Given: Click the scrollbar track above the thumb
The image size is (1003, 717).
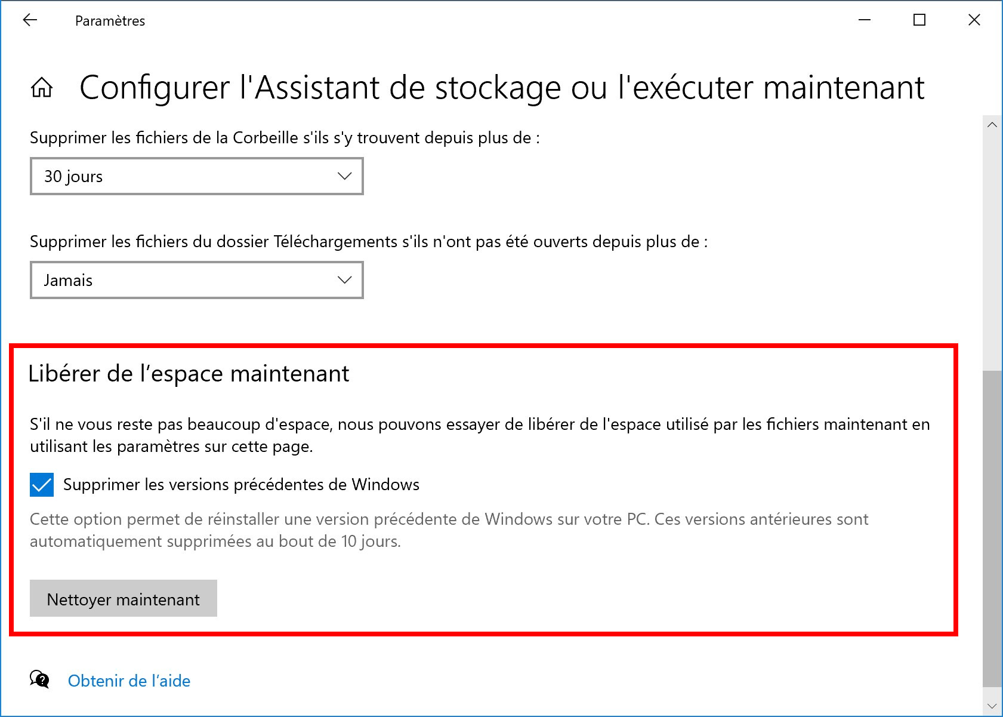Looking at the screenshot, I should (992, 251).
